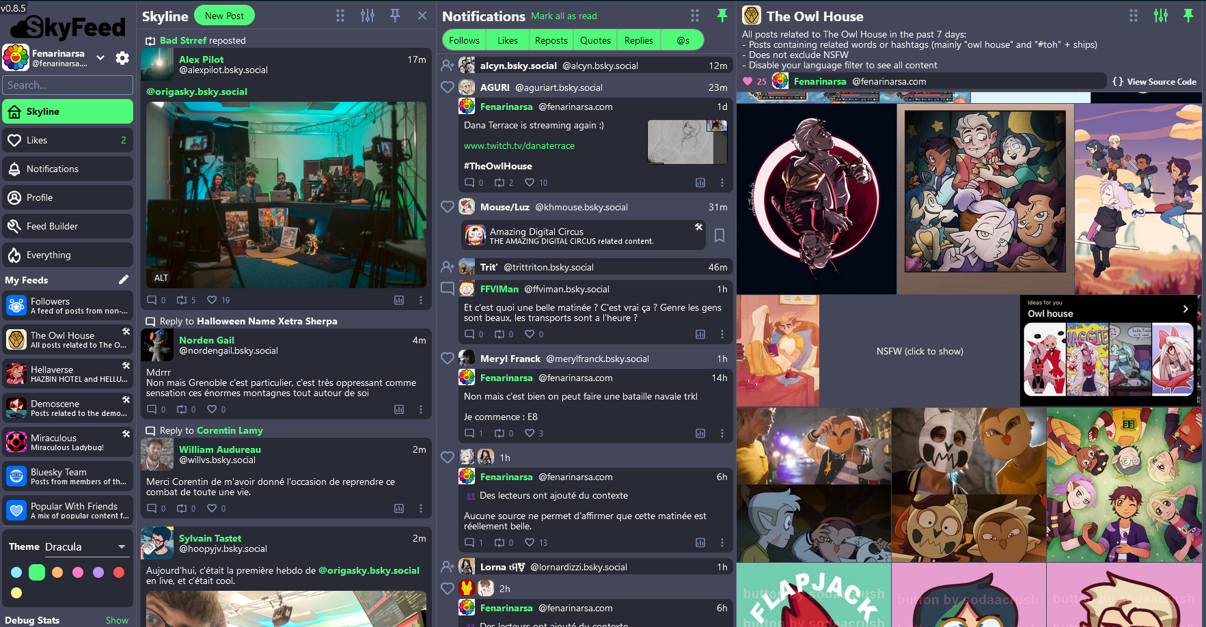Click the Search input field

[68, 85]
